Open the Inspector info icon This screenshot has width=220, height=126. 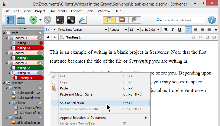[212, 20]
